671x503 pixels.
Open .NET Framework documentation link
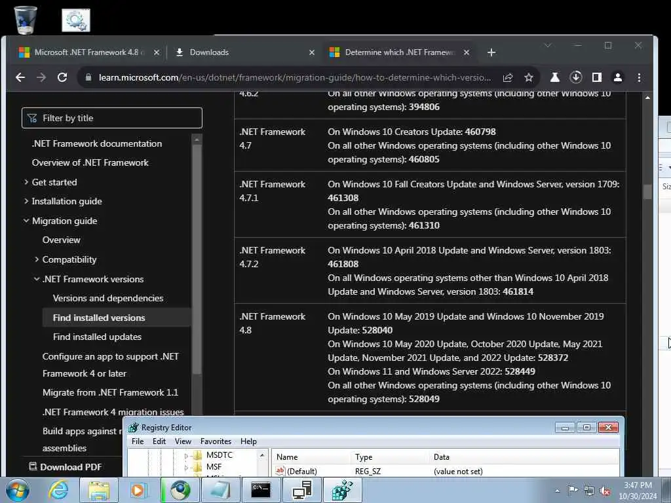pos(97,143)
